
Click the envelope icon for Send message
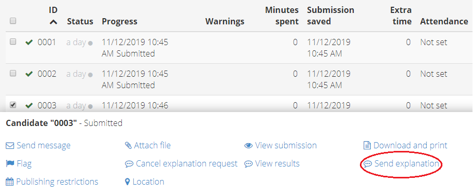10,146
